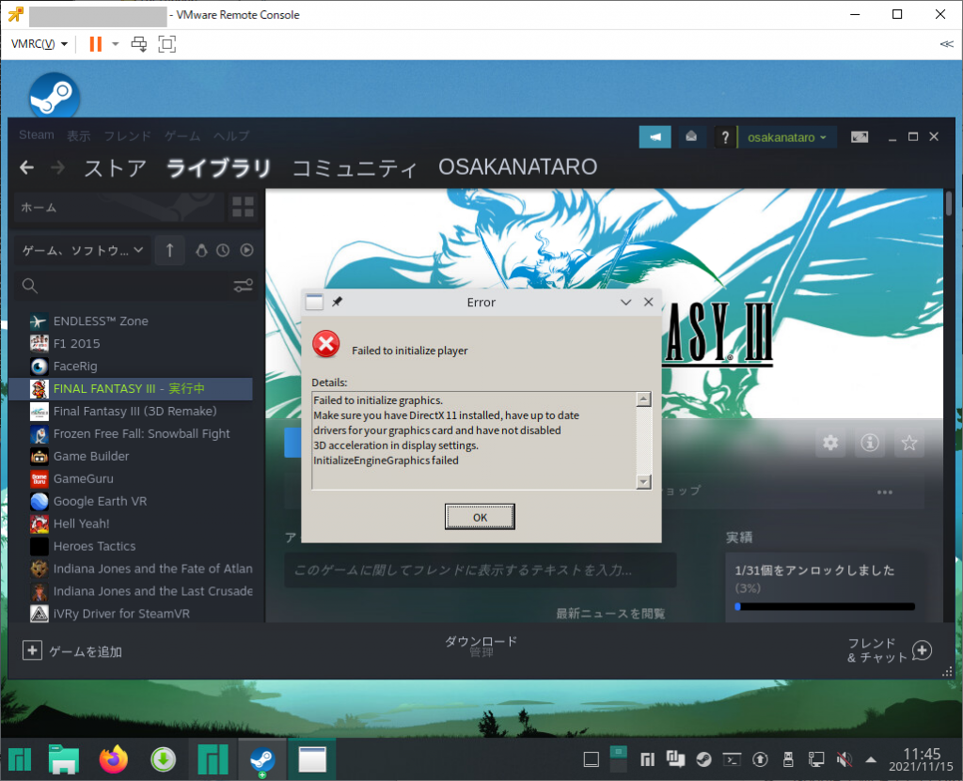The width and height of the screenshot is (963, 781).
Task: Go back with Steam back arrow
Action: [x=26, y=167]
